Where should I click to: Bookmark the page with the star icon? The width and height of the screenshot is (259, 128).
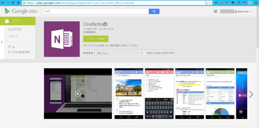click(x=210, y=3)
